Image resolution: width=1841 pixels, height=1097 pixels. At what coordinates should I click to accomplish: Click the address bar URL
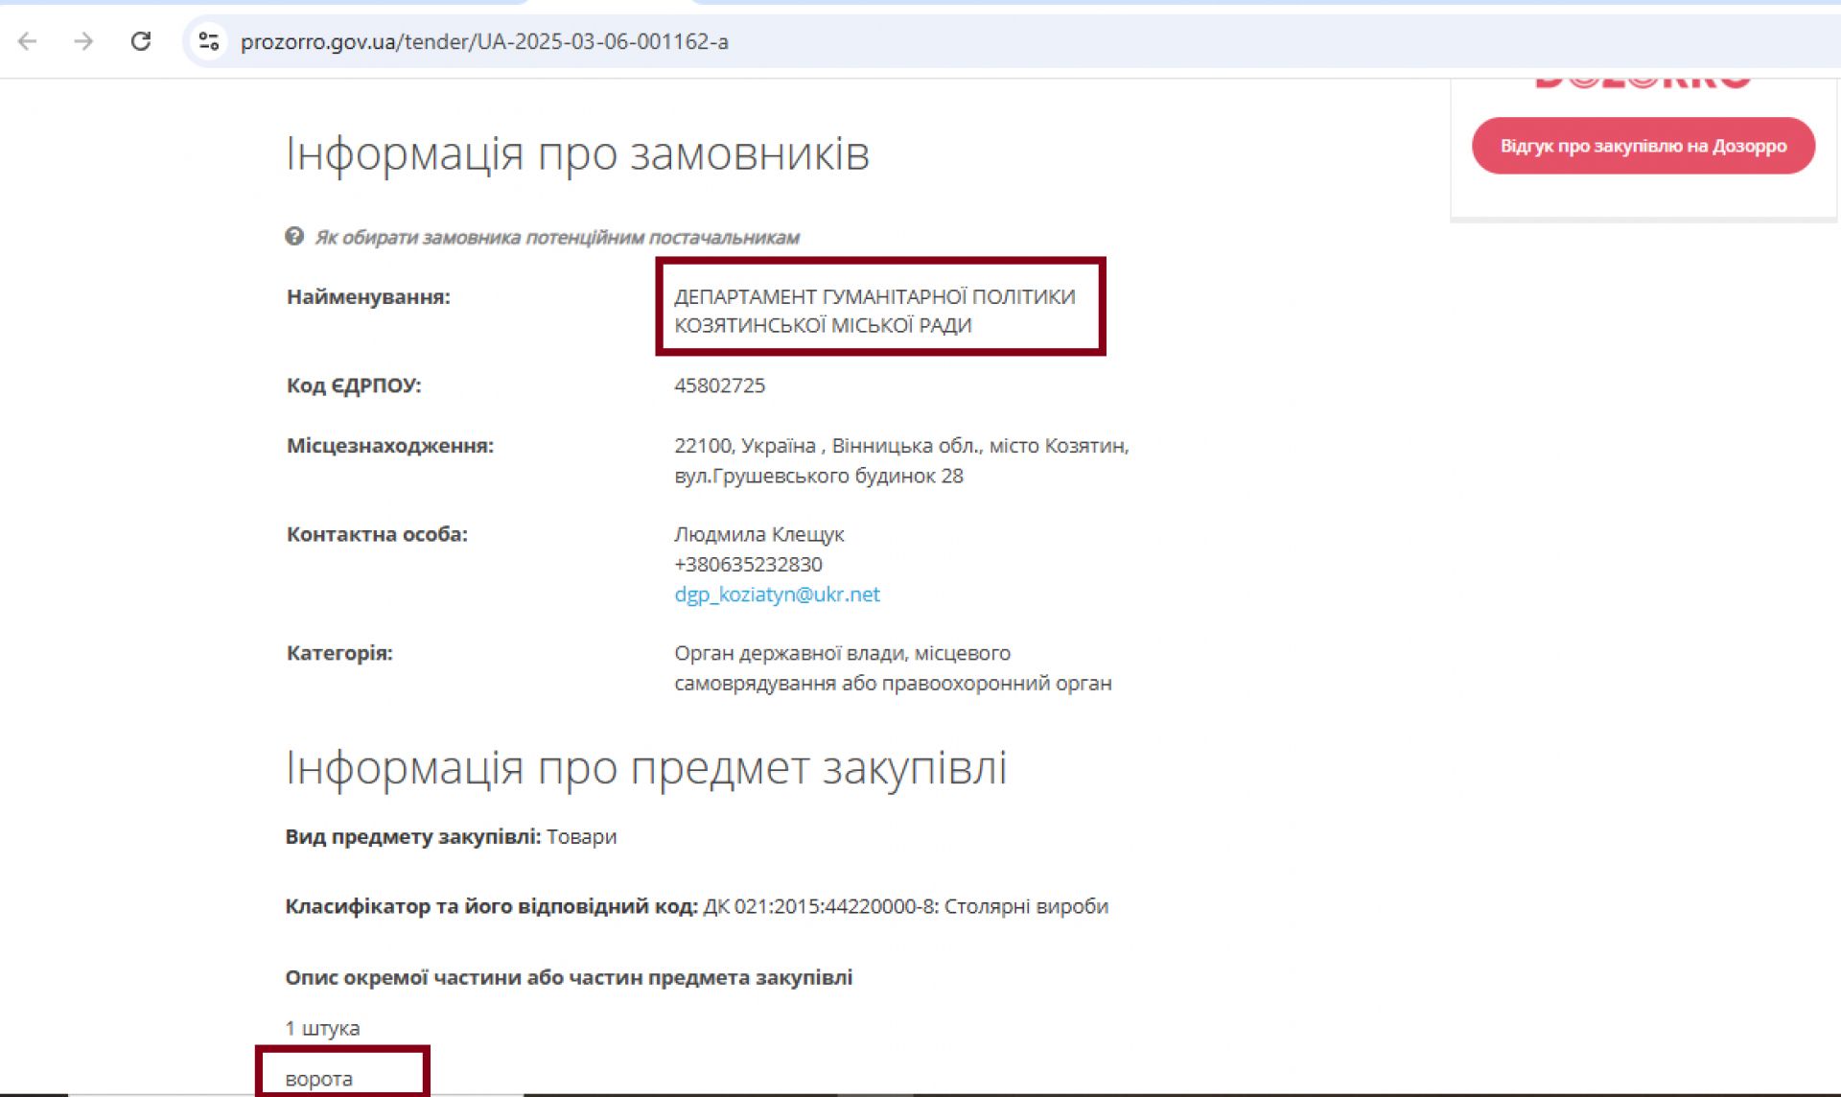[x=484, y=42]
